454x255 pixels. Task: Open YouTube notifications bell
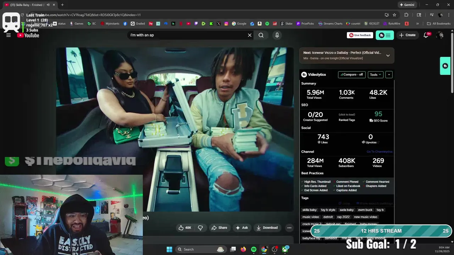tap(426, 35)
